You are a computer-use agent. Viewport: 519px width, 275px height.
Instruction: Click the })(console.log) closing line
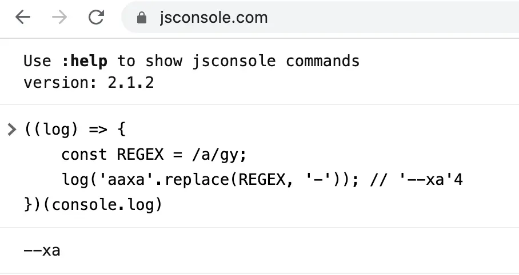pos(93,205)
